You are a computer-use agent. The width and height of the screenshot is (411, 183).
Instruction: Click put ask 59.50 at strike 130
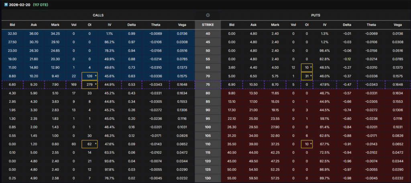[x=253, y=178]
